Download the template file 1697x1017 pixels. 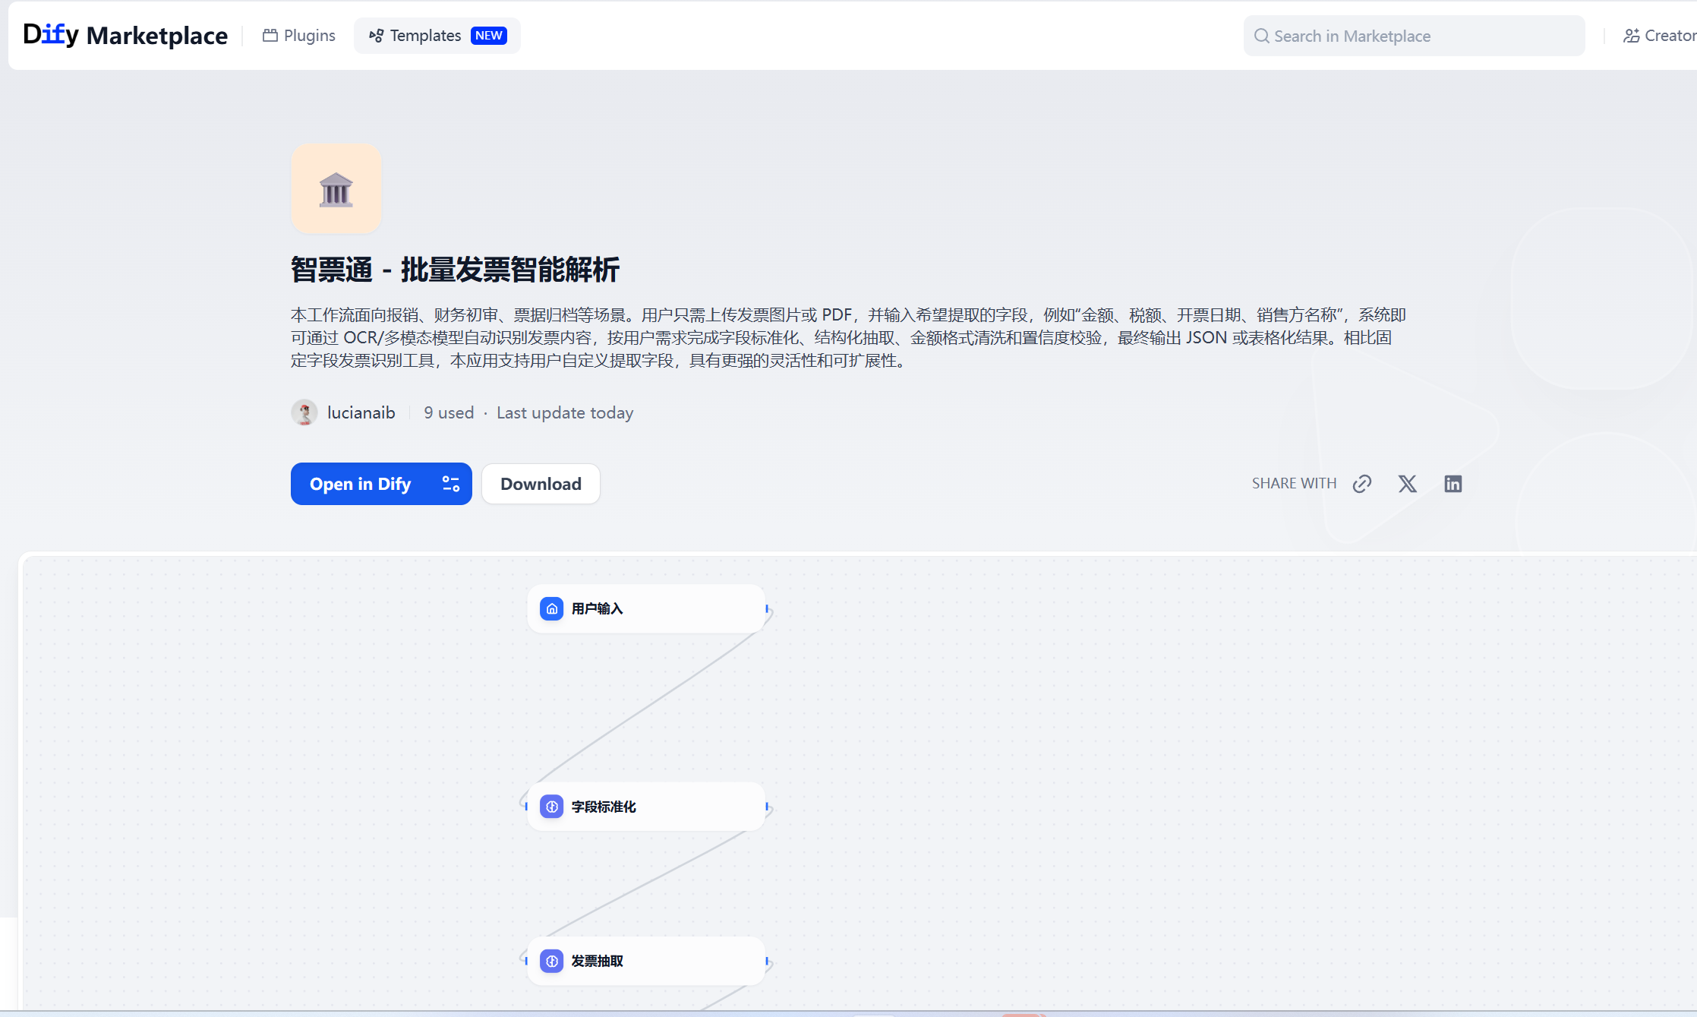[541, 484]
